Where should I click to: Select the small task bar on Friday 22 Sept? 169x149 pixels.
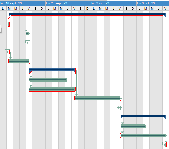click(x=27, y=33)
